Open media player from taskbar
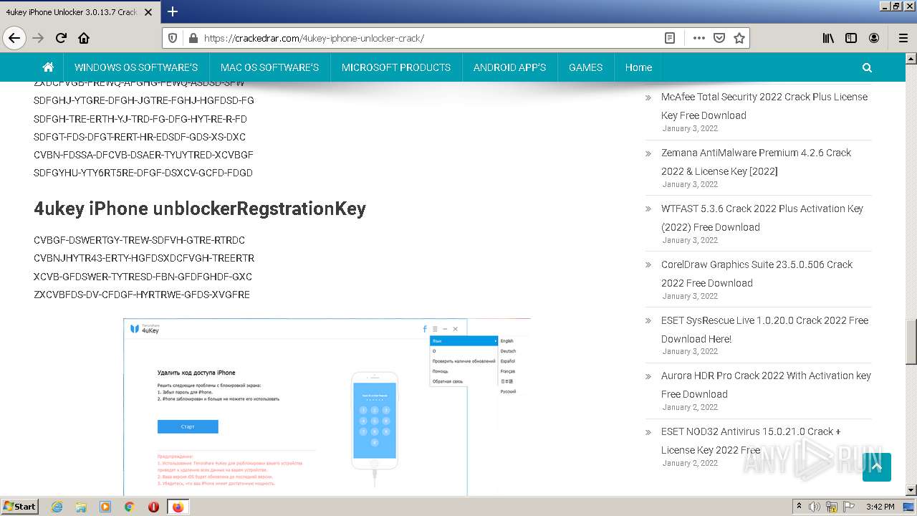The image size is (917, 516). tap(105, 507)
